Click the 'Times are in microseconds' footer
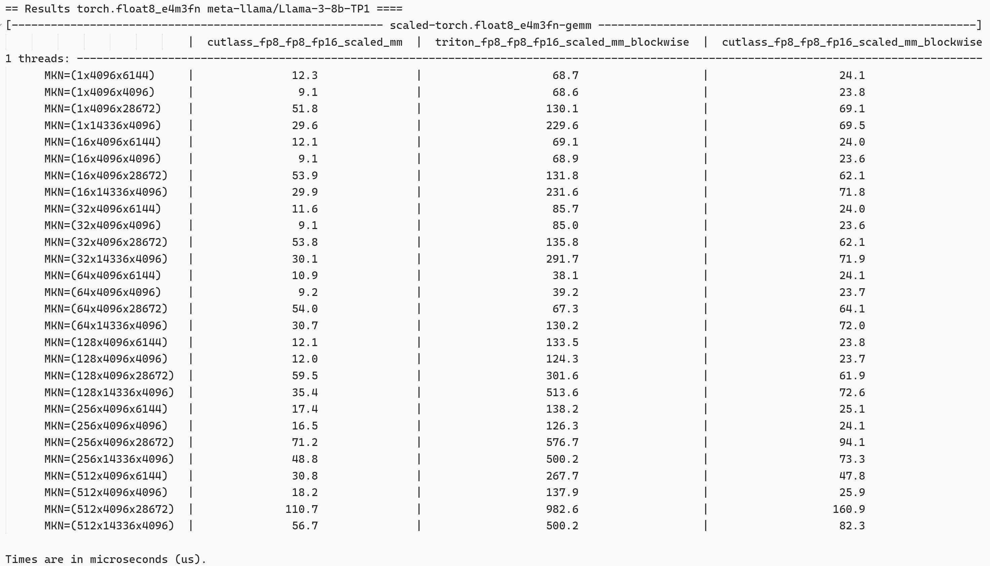The height and width of the screenshot is (566, 990). coord(106,559)
